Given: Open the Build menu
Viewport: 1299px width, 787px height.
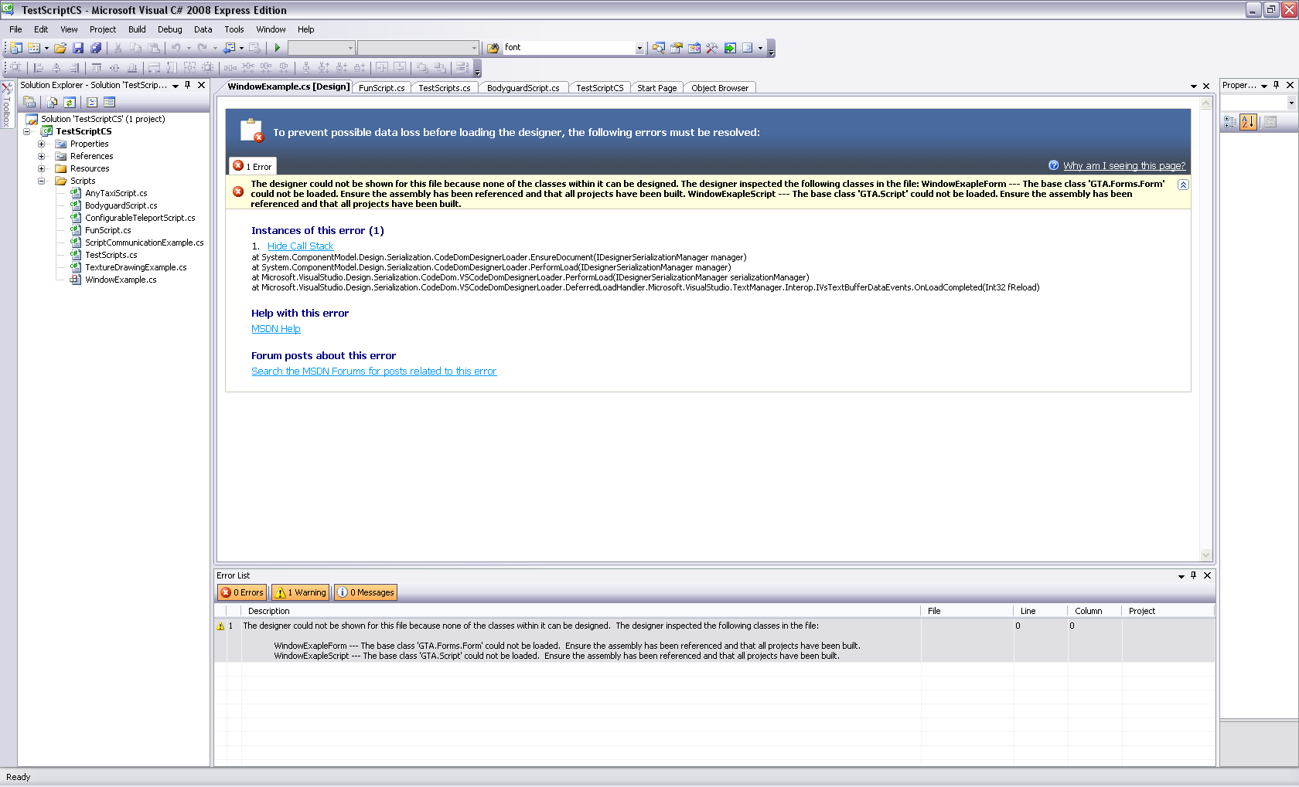Looking at the screenshot, I should tap(137, 29).
